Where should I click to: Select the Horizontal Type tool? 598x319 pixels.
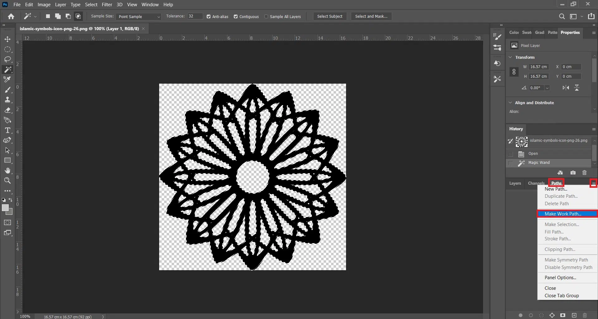tap(7, 130)
